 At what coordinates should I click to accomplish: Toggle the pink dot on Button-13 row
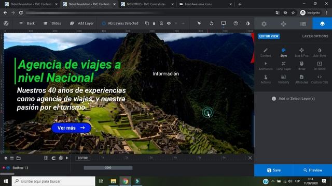click(x=4, y=167)
